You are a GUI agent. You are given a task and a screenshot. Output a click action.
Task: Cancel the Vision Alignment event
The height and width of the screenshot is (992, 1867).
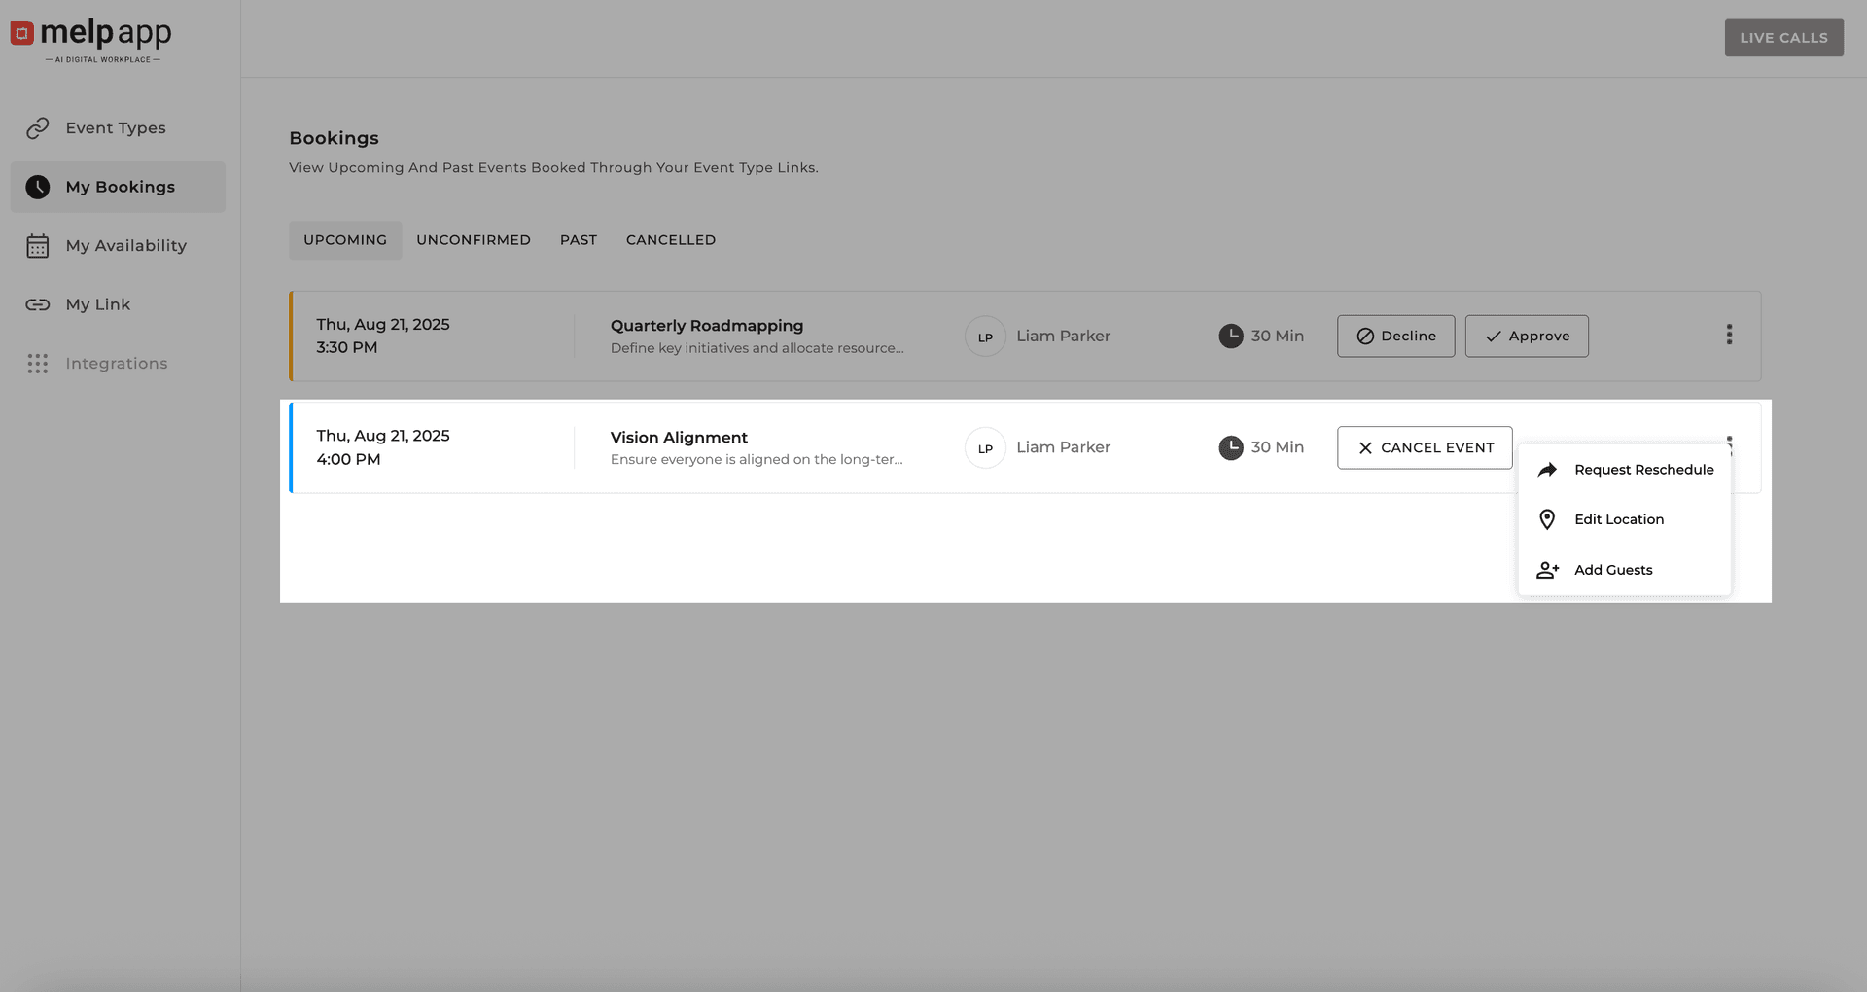1425,447
